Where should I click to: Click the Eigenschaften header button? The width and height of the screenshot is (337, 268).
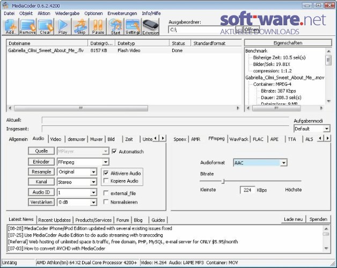(x=288, y=43)
